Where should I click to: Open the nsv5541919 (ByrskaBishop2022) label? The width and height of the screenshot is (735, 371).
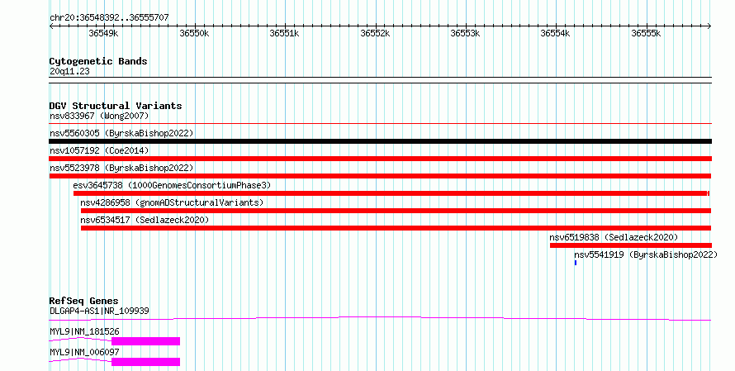pyautogui.click(x=646, y=254)
